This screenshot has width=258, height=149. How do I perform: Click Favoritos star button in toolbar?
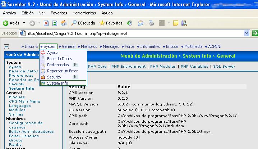click(x=111, y=23)
